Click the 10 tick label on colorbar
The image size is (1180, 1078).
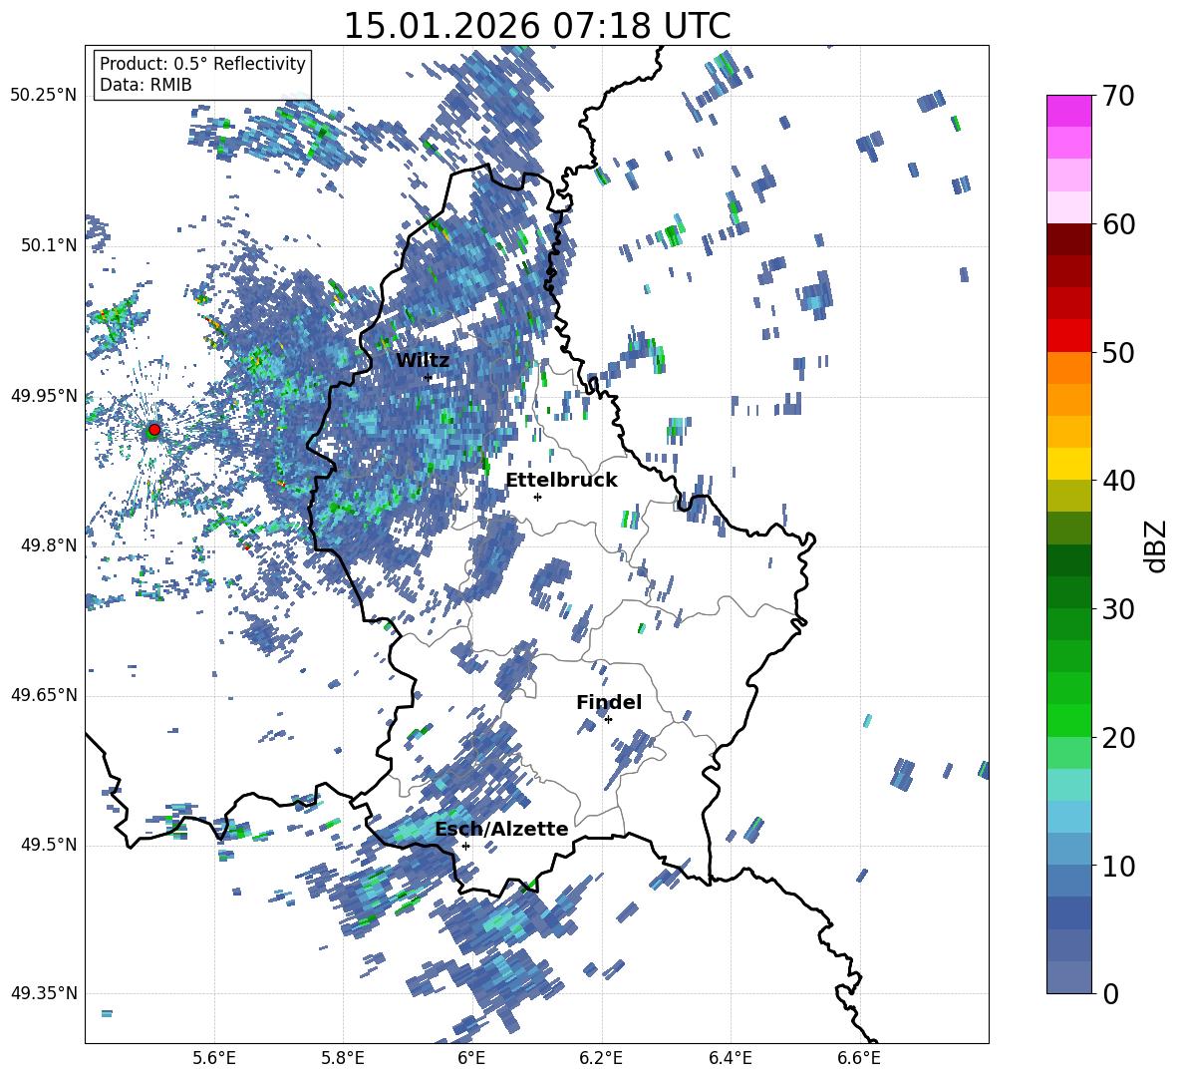1117,866
